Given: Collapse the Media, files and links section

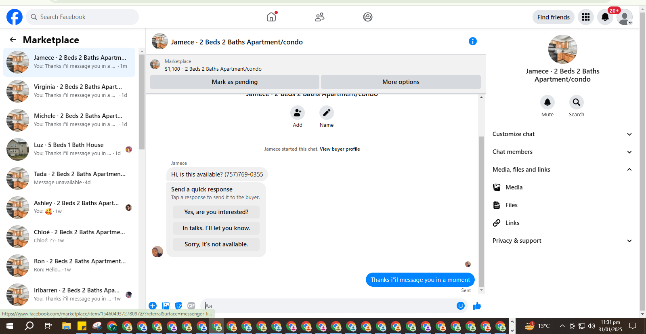Looking at the screenshot, I should tap(562, 170).
